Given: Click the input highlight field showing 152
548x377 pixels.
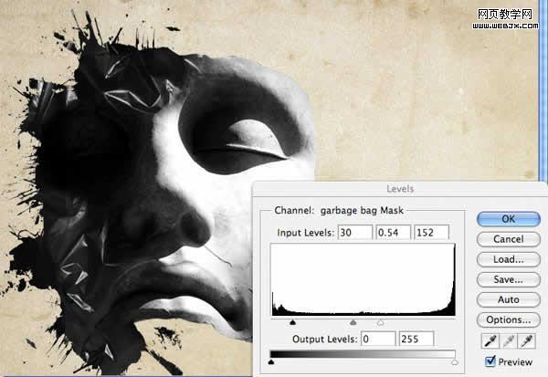Looking at the screenshot, I should pyautogui.click(x=431, y=233).
